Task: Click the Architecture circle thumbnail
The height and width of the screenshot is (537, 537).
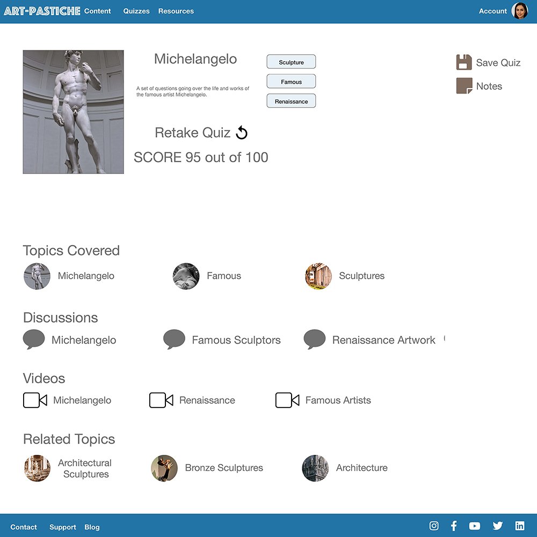Action: pyautogui.click(x=315, y=468)
